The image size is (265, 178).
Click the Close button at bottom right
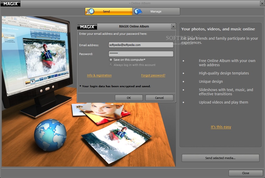tap(246, 173)
